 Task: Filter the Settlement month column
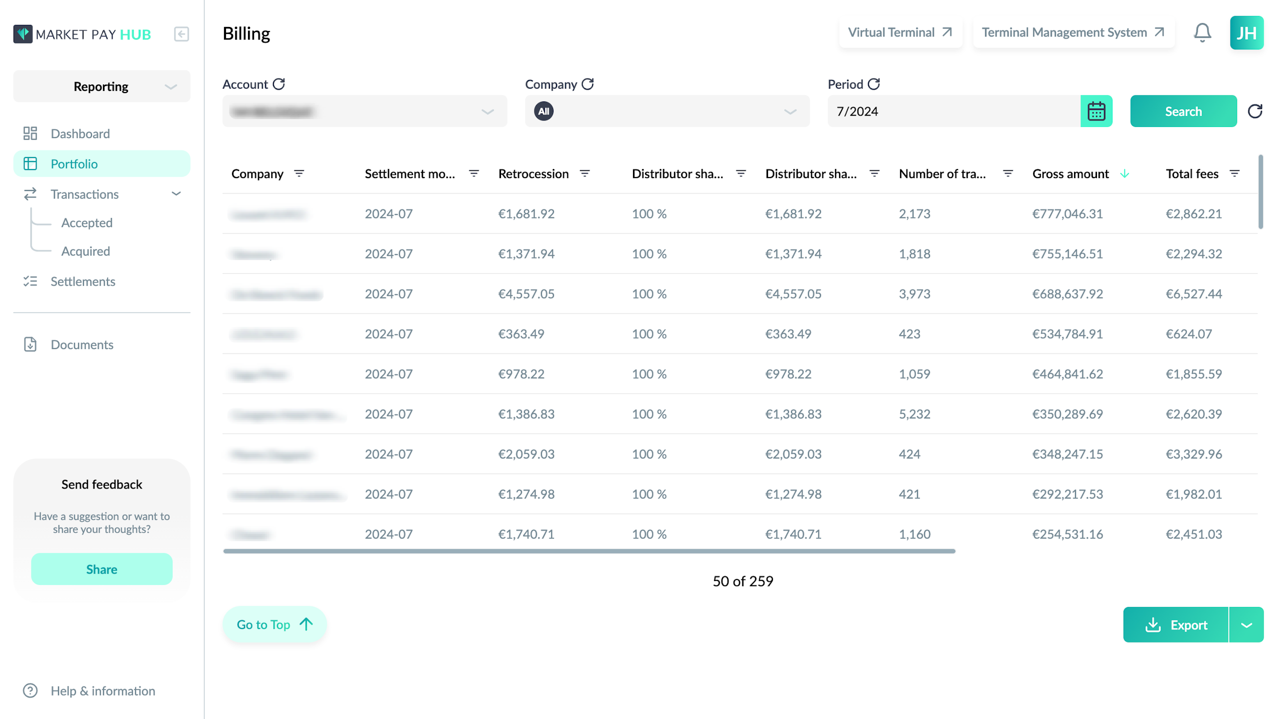coord(473,173)
